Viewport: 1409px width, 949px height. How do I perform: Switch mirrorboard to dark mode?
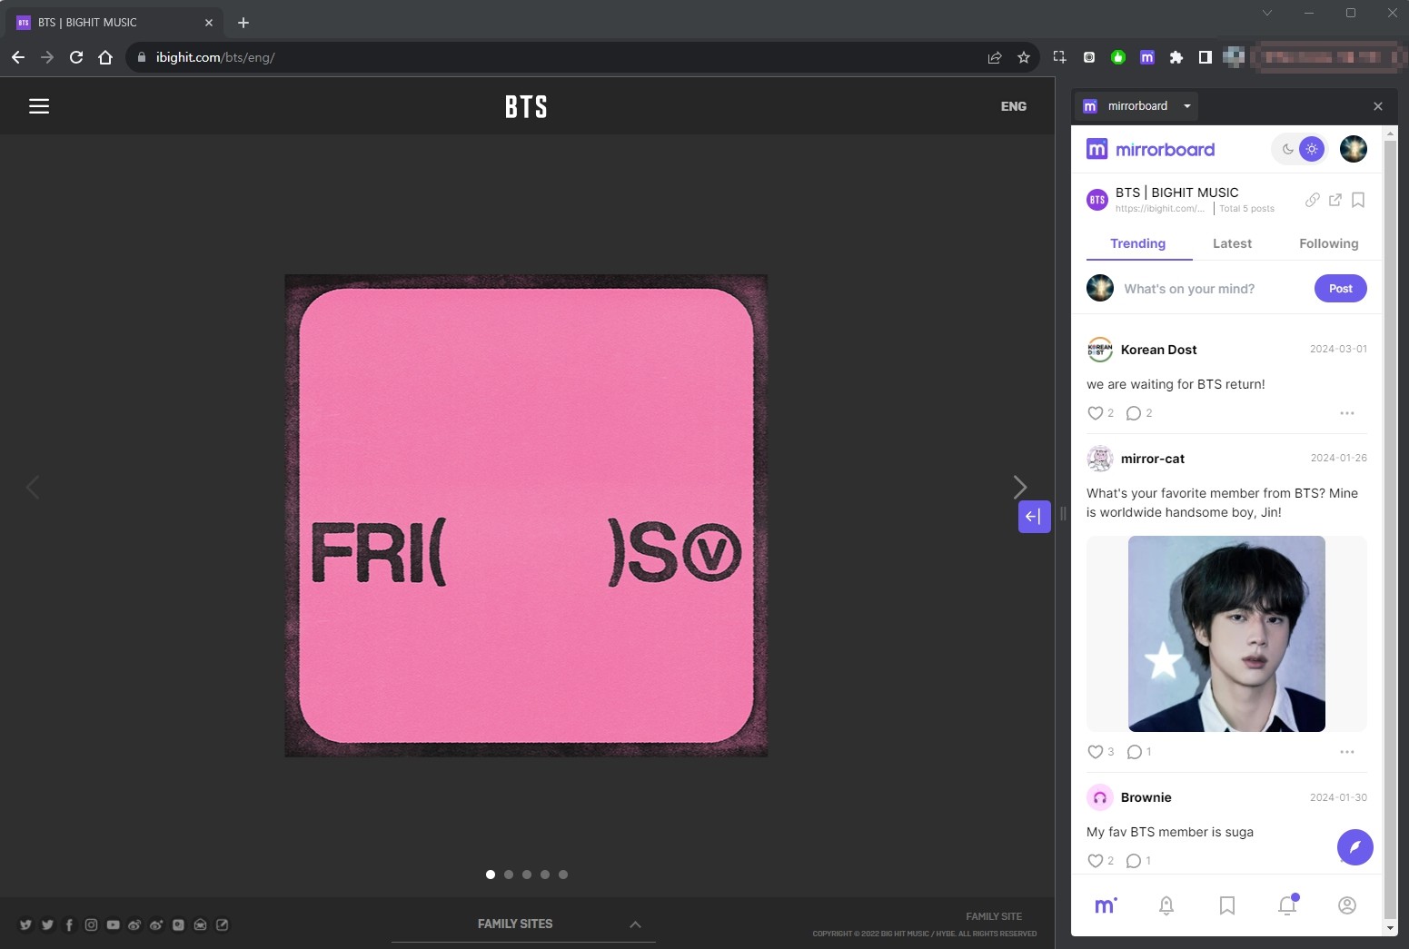pos(1287,149)
